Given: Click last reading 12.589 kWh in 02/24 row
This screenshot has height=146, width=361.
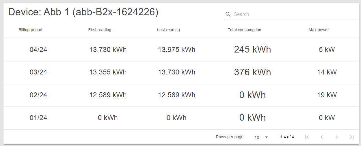Looking at the screenshot, I should click(177, 95).
